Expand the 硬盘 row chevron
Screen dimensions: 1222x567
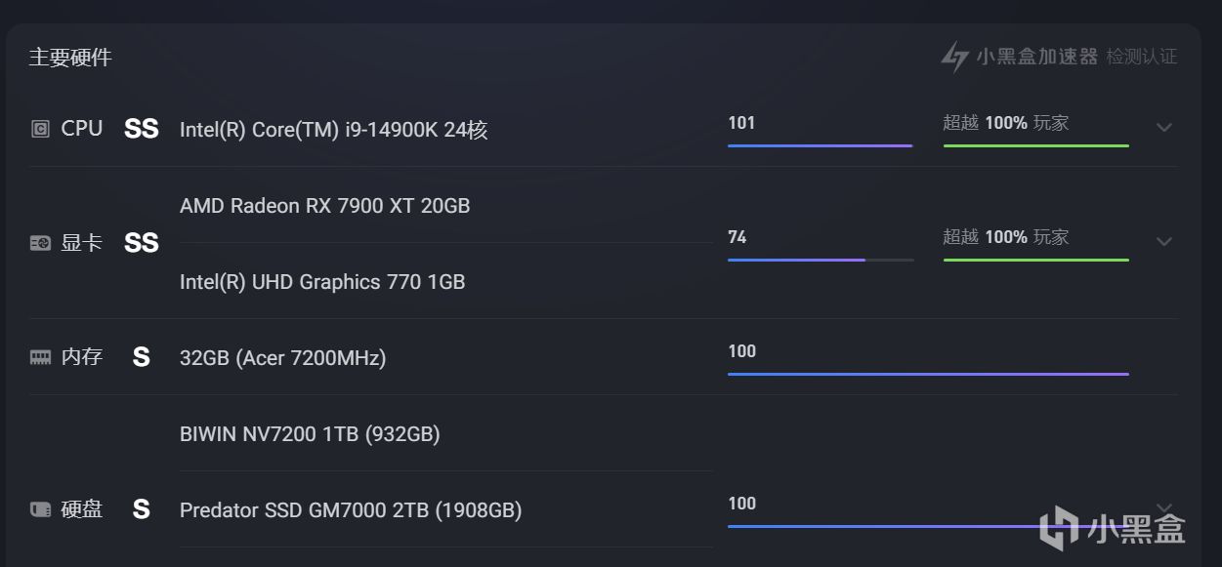tap(1163, 507)
